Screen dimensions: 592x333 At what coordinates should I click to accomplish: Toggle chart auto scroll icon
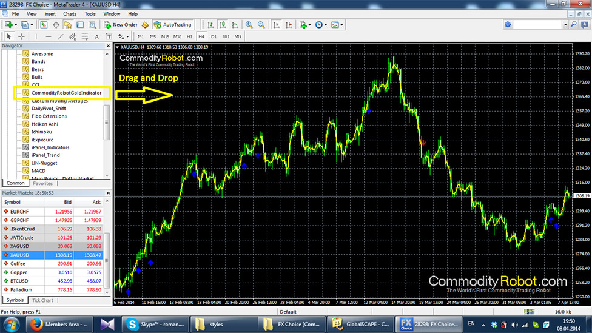coord(277,25)
